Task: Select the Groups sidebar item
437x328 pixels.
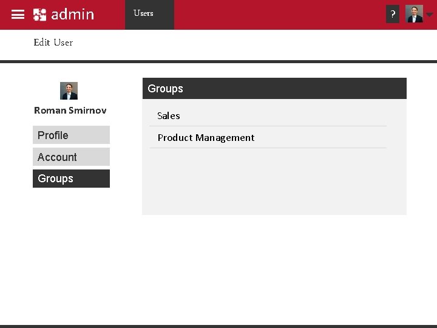Action: coord(72,179)
